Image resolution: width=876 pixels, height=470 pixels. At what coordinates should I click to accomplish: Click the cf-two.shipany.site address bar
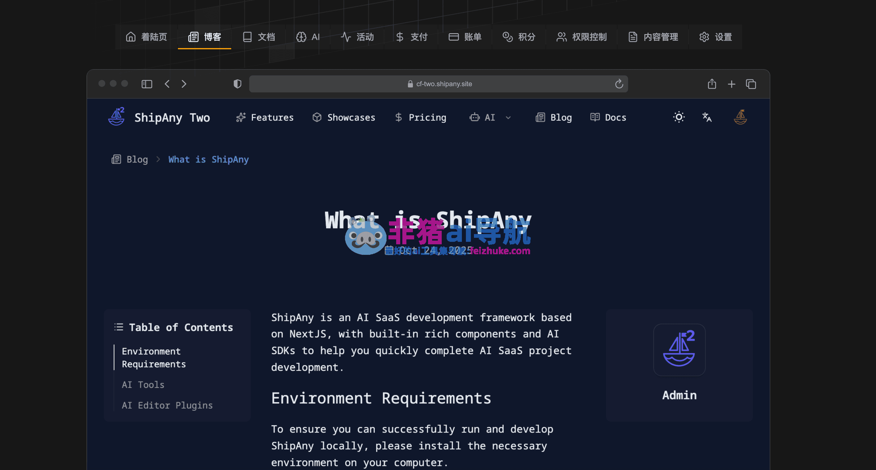pos(438,84)
